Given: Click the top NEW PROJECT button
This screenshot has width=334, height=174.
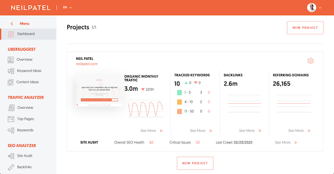Looking at the screenshot, I should click(x=305, y=28).
